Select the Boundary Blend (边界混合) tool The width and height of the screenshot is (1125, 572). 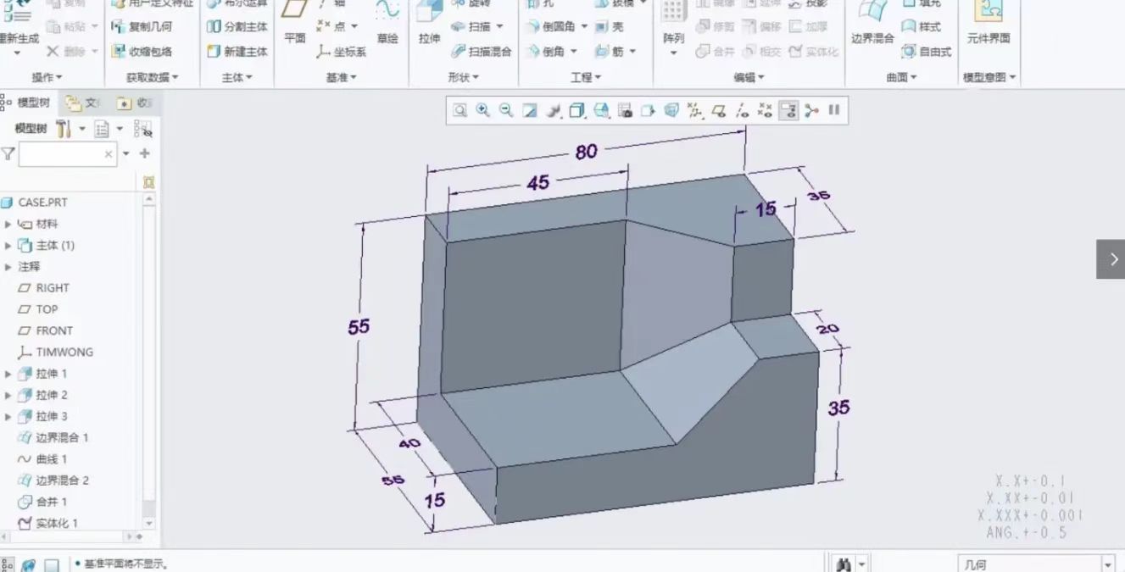872,25
